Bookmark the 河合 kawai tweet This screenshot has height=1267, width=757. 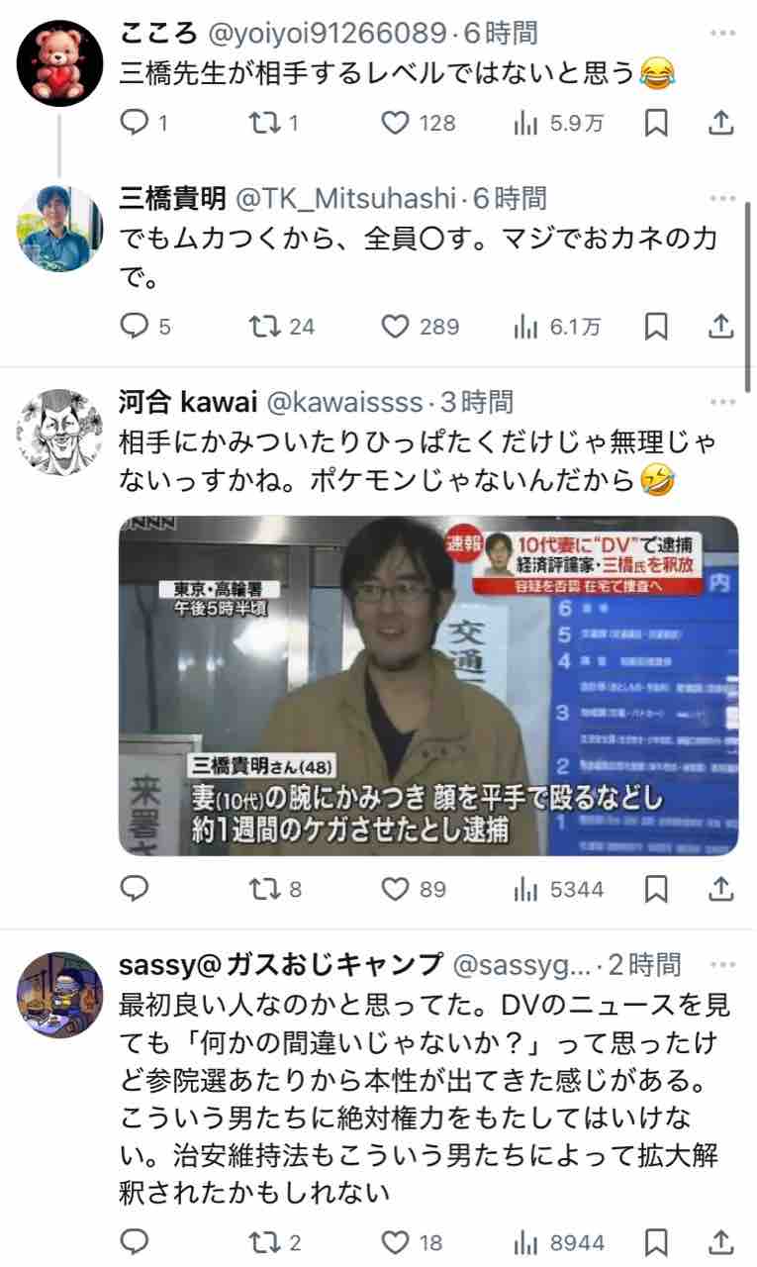[x=656, y=890]
